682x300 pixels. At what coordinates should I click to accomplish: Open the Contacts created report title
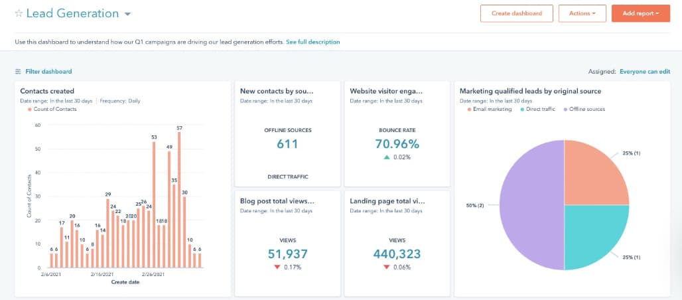[47, 92]
